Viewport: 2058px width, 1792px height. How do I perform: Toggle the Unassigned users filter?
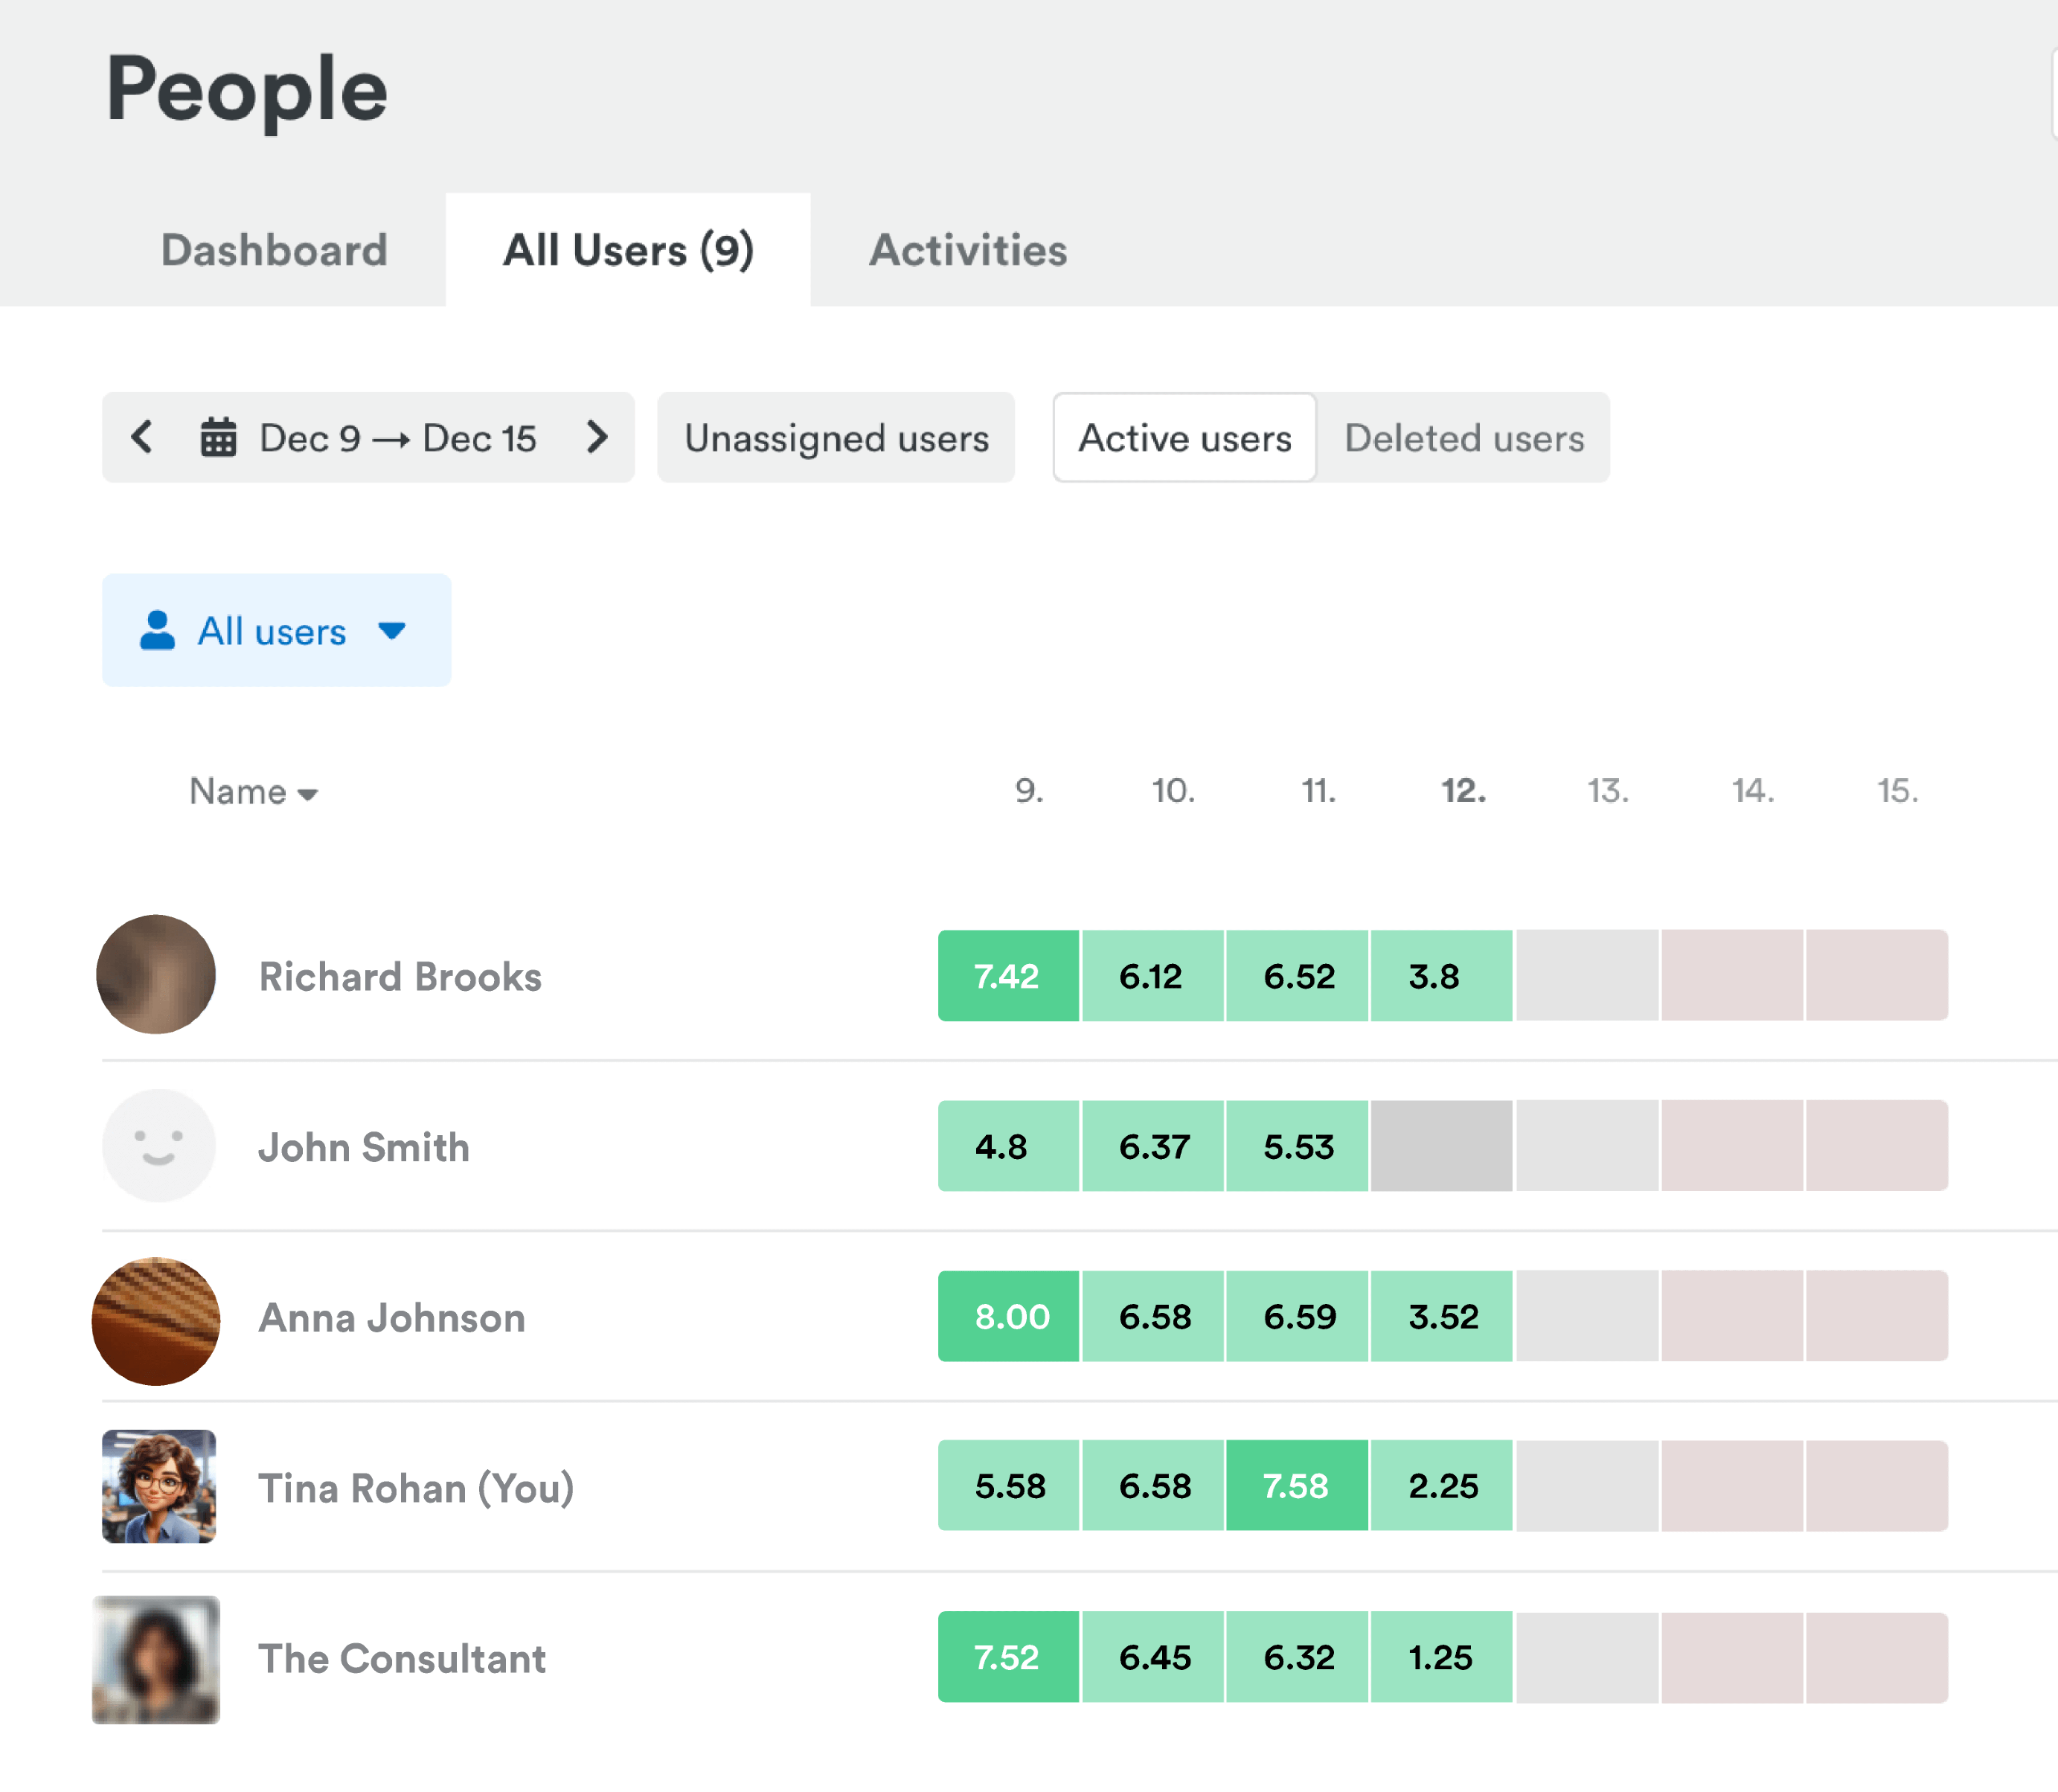[x=835, y=438]
